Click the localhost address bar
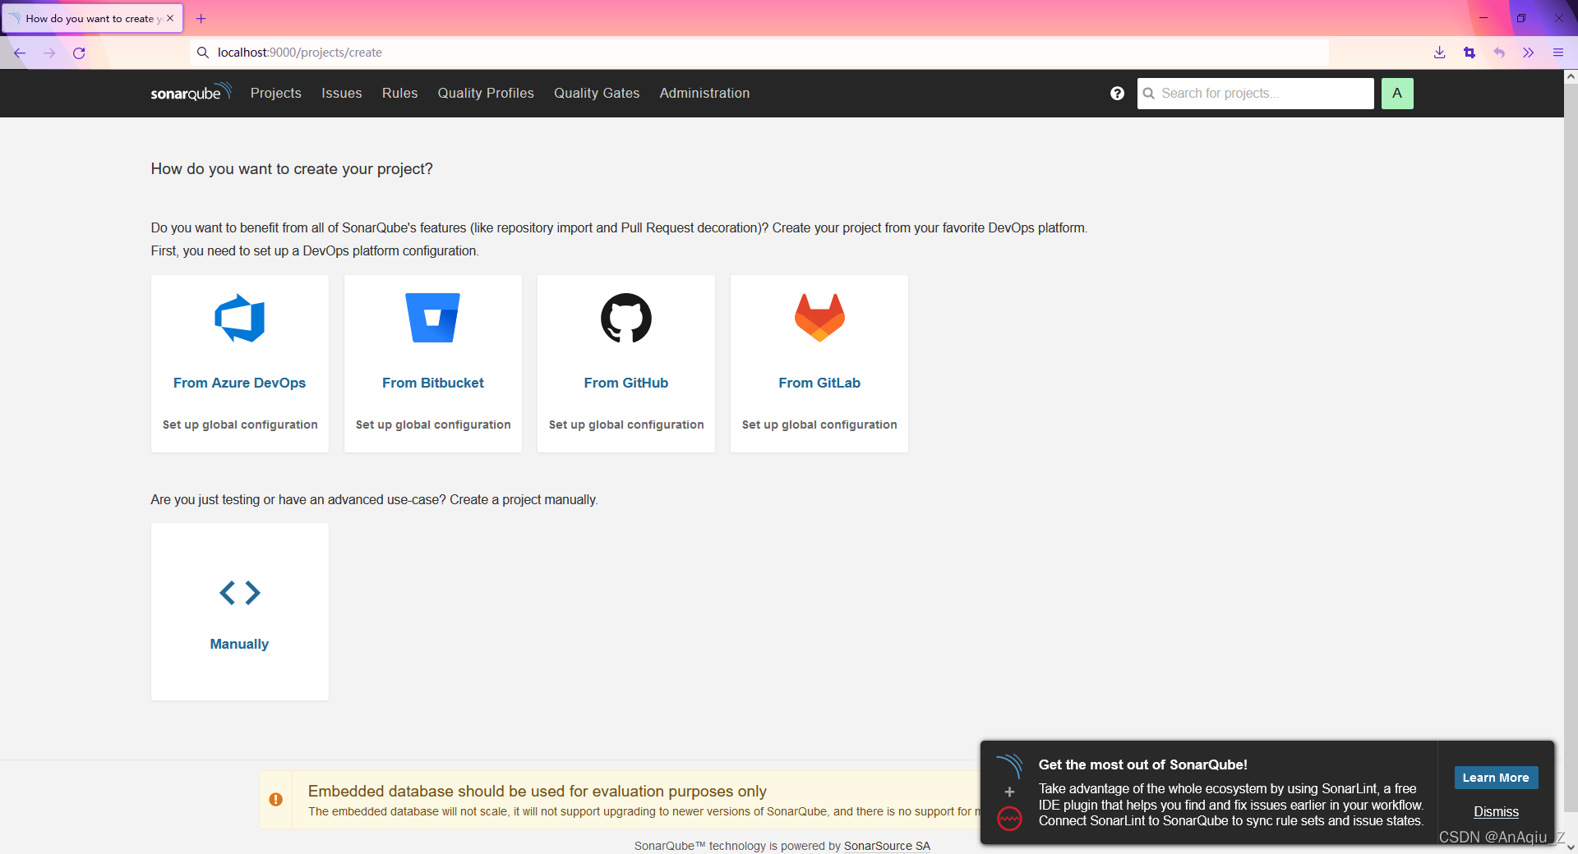Image resolution: width=1578 pixels, height=854 pixels. click(x=759, y=53)
